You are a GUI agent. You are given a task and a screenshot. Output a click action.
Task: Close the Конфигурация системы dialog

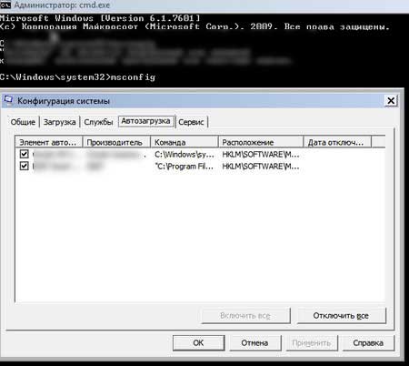(391, 100)
